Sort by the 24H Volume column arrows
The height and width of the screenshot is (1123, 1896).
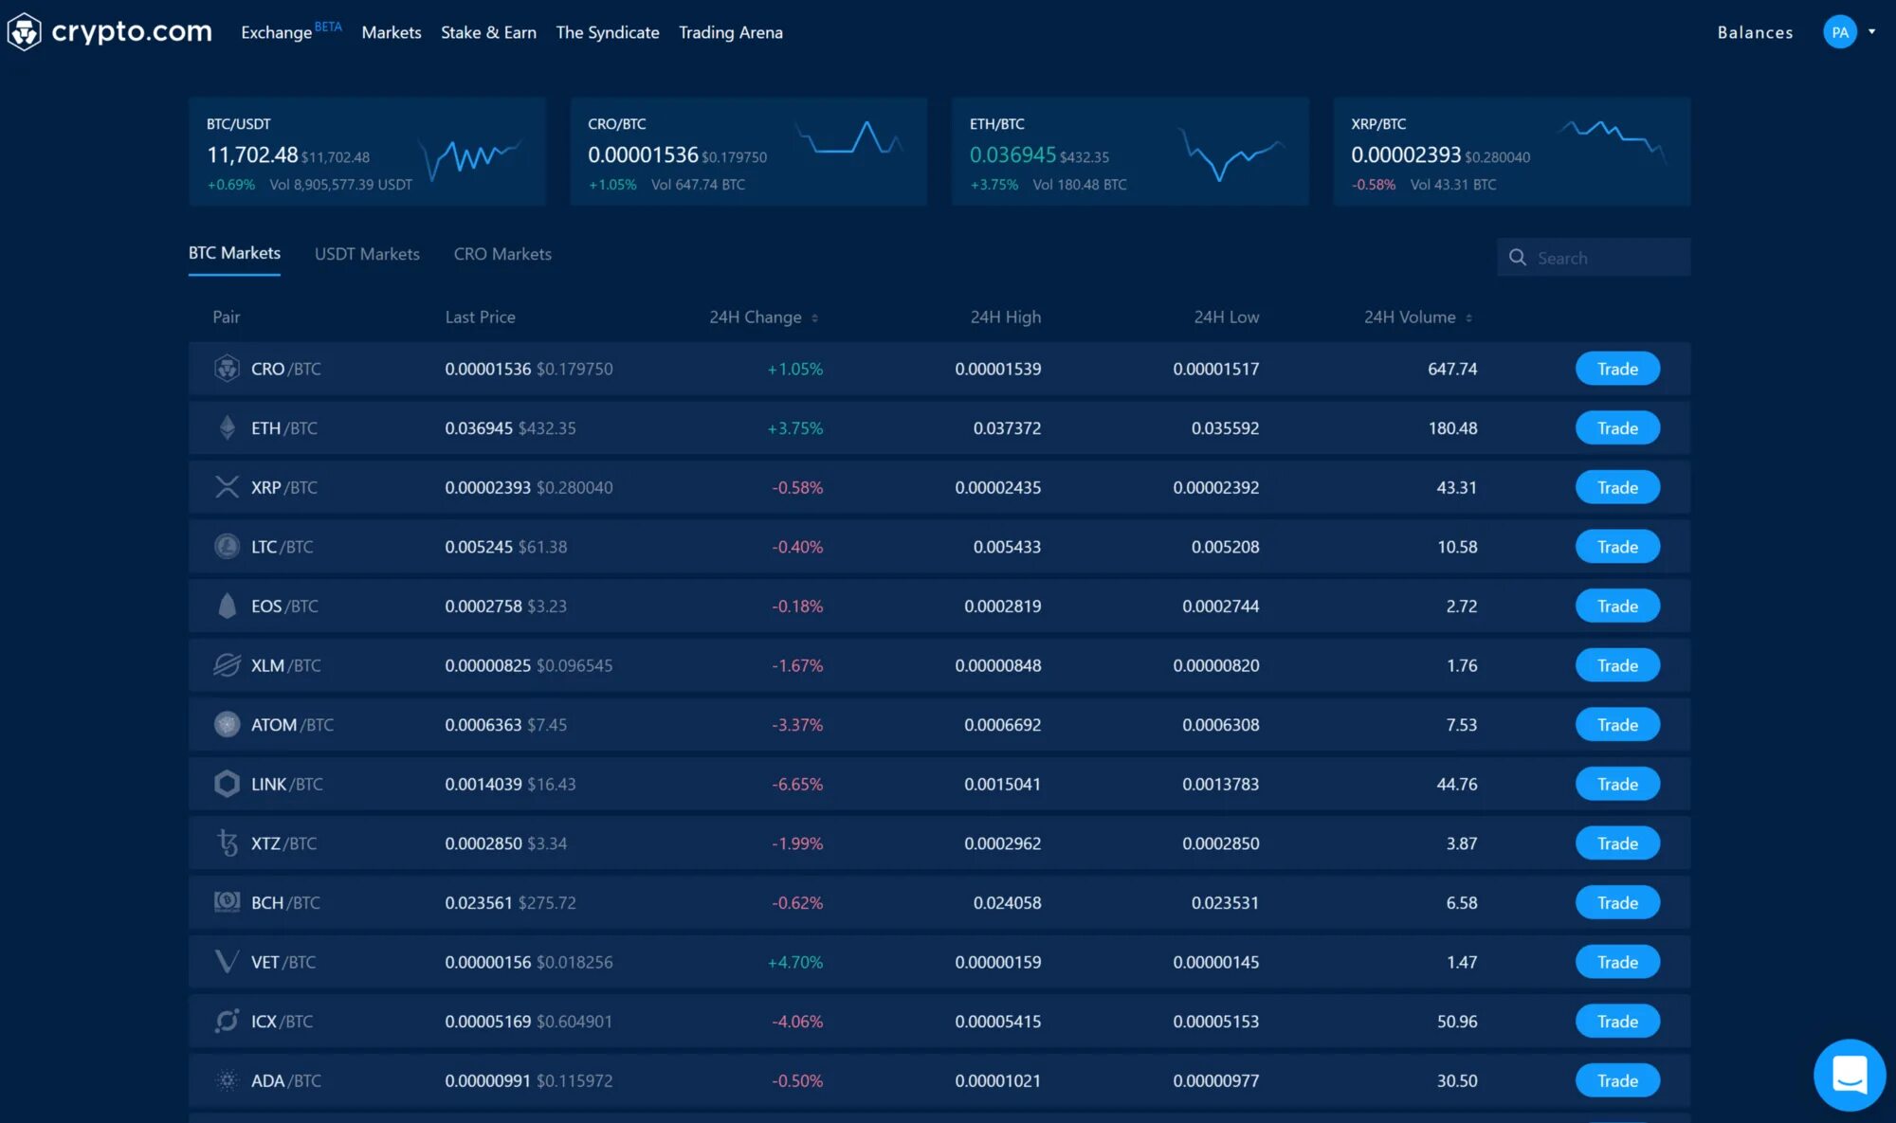1468,318
